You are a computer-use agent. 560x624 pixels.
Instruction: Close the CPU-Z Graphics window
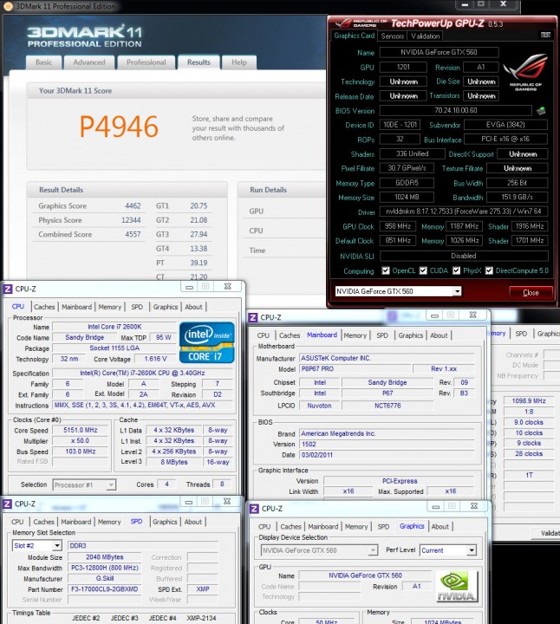coord(473,506)
